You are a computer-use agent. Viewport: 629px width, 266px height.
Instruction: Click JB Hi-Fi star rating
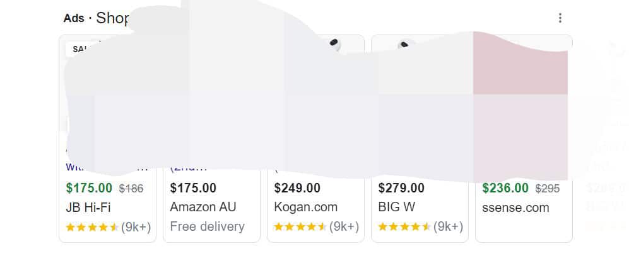click(92, 227)
